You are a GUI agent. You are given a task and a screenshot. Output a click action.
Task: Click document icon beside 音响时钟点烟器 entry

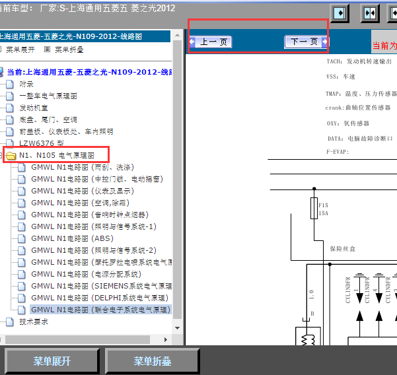click(22, 215)
